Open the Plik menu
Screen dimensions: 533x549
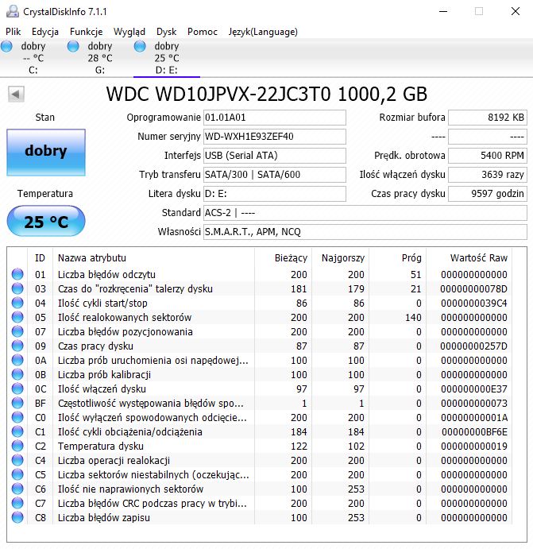(x=14, y=32)
